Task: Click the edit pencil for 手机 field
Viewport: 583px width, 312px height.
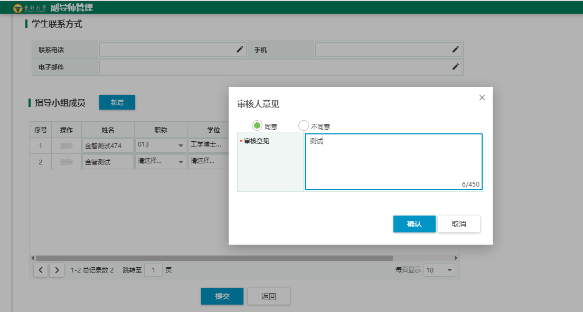Action: coord(456,50)
